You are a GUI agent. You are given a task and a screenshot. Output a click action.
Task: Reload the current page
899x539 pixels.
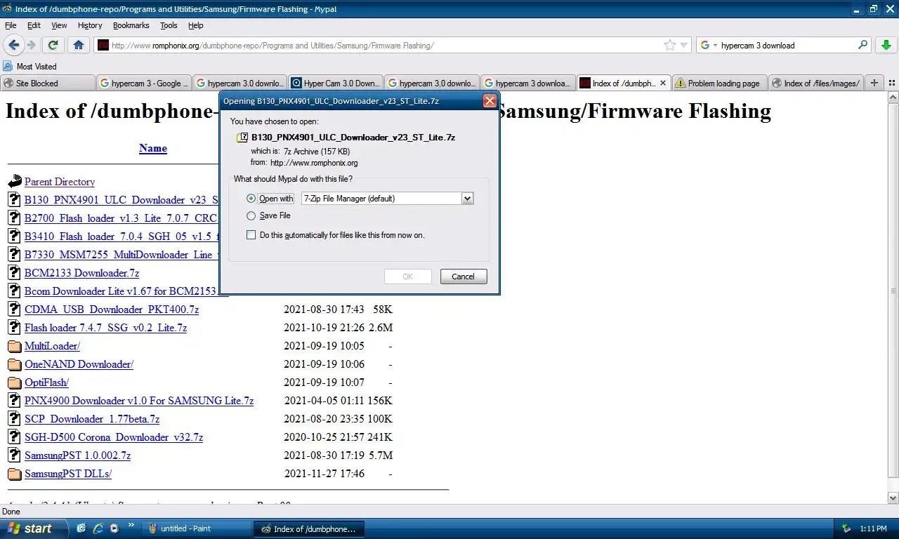(53, 45)
